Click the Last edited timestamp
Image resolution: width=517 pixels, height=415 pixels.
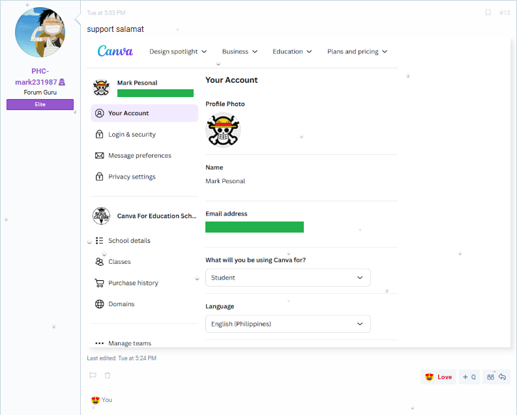click(x=122, y=358)
